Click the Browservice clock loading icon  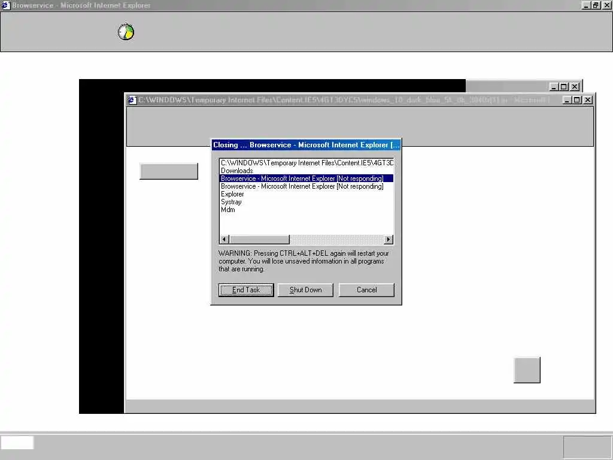(126, 32)
